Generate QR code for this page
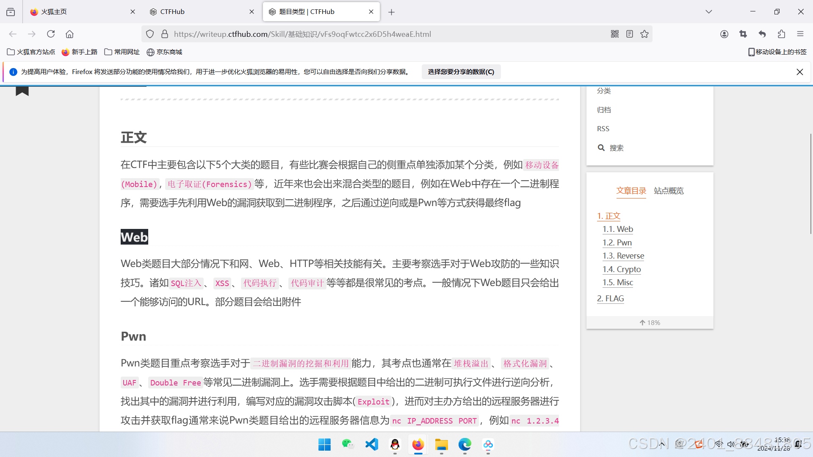The height and width of the screenshot is (457, 813). pos(615,34)
